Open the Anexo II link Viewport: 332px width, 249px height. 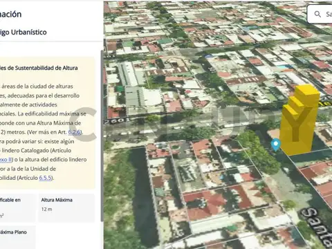click(6, 160)
